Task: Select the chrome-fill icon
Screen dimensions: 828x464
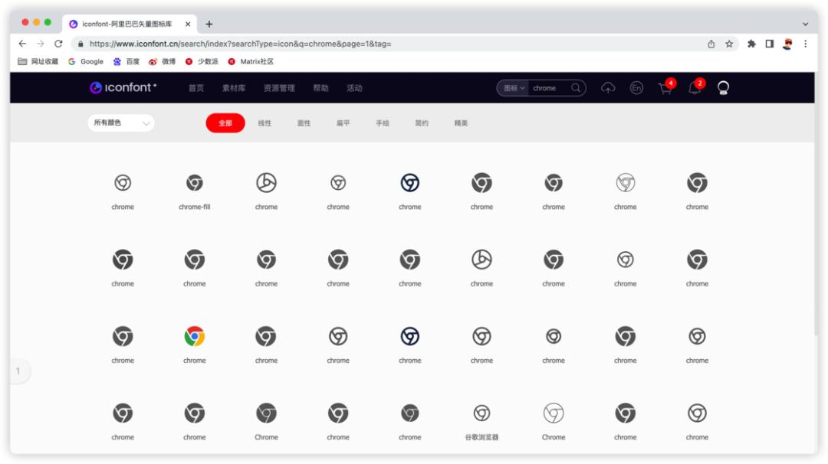Action: [194, 183]
